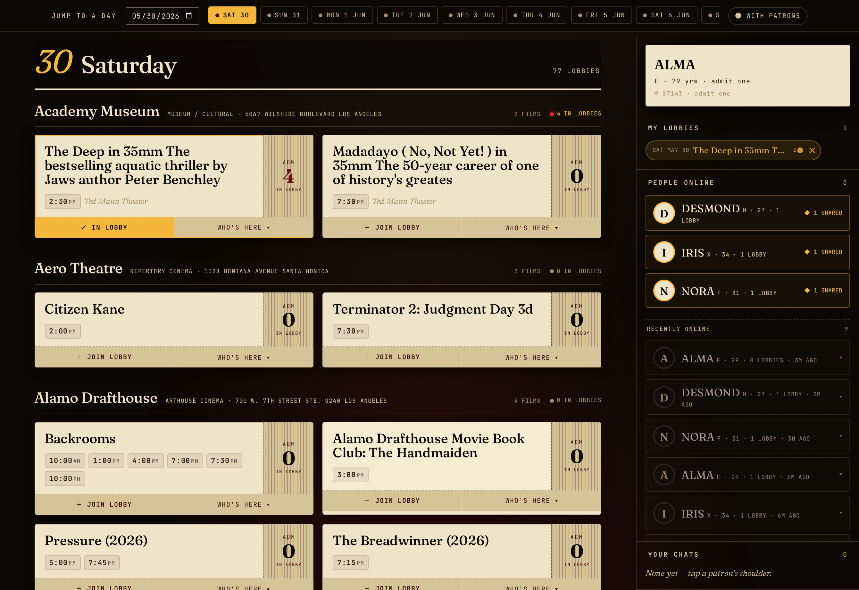Select Madadayo 7:30 PM showtime
This screenshot has width=859, height=590.
(350, 202)
